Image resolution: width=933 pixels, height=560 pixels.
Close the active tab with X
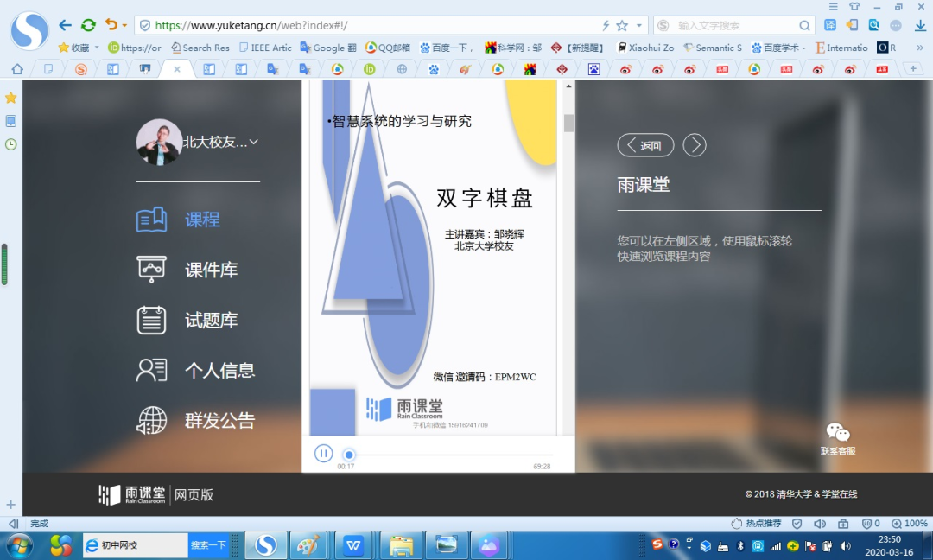tap(177, 69)
